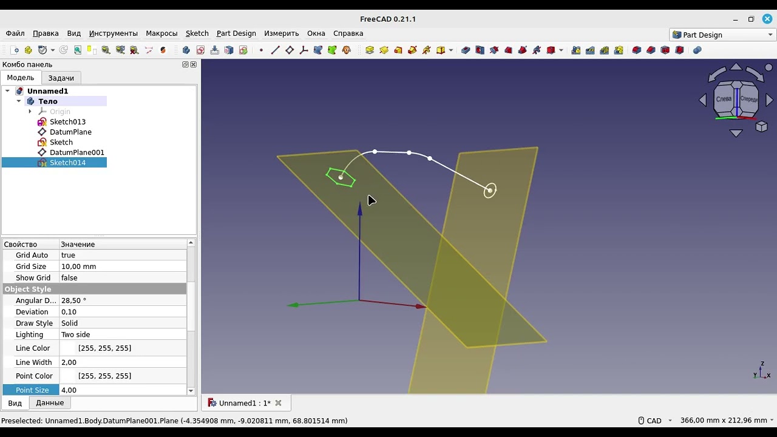Click the Clone icon

coord(346,50)
